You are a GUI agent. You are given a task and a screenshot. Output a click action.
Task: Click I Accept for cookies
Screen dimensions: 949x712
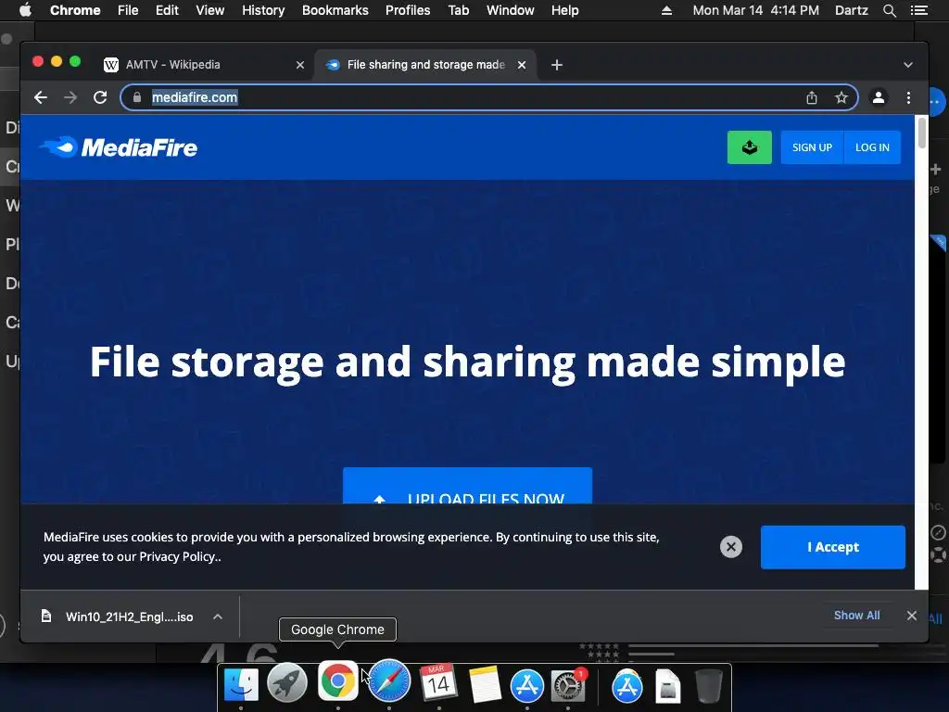(833, 547)
